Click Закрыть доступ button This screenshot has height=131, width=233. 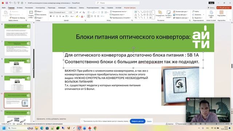point(138,121)
